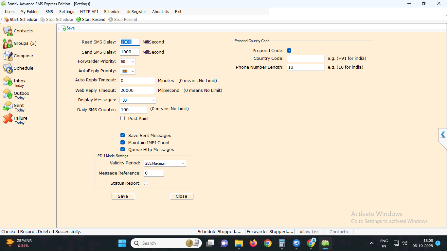Click Start Schedular toolbar button
This screenshot has width=447, height=251.
(x=21, y=20)
